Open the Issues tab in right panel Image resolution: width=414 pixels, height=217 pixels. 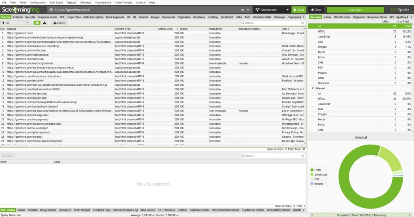[327, 17]
